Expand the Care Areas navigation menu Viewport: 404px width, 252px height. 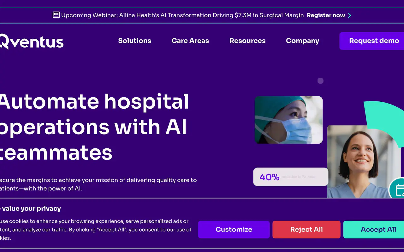pyautogui.click(x=190, y=41)
